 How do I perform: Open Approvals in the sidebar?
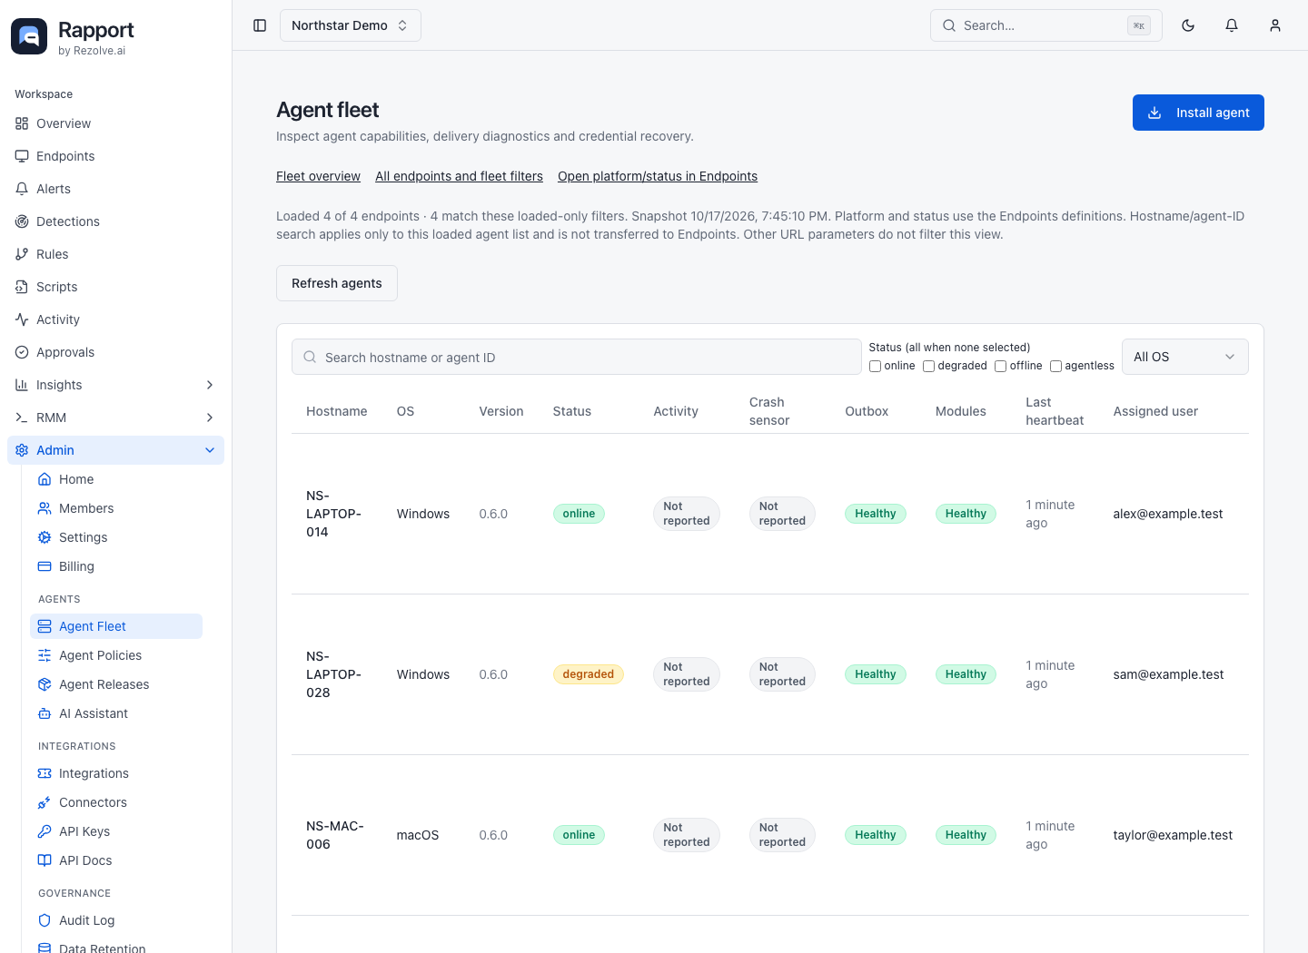(115, 352)
